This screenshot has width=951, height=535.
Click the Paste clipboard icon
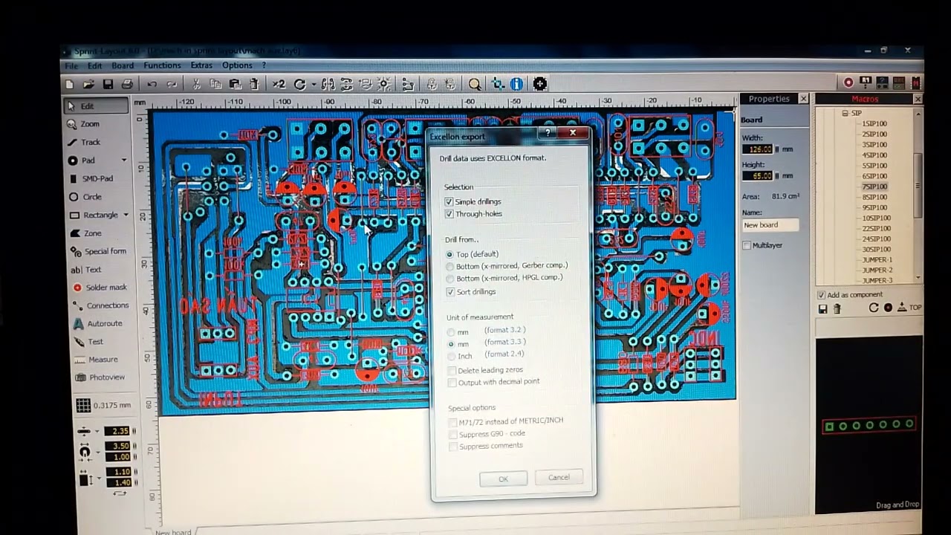coord(236,85)
